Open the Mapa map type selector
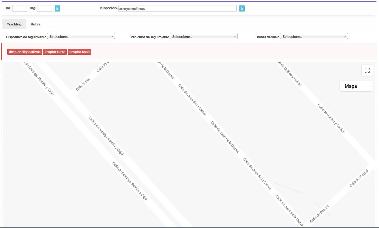 356,86
